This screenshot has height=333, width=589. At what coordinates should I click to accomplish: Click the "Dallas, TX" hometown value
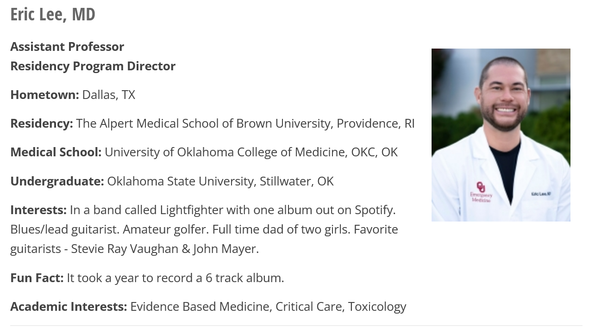[x=109, y=95]
